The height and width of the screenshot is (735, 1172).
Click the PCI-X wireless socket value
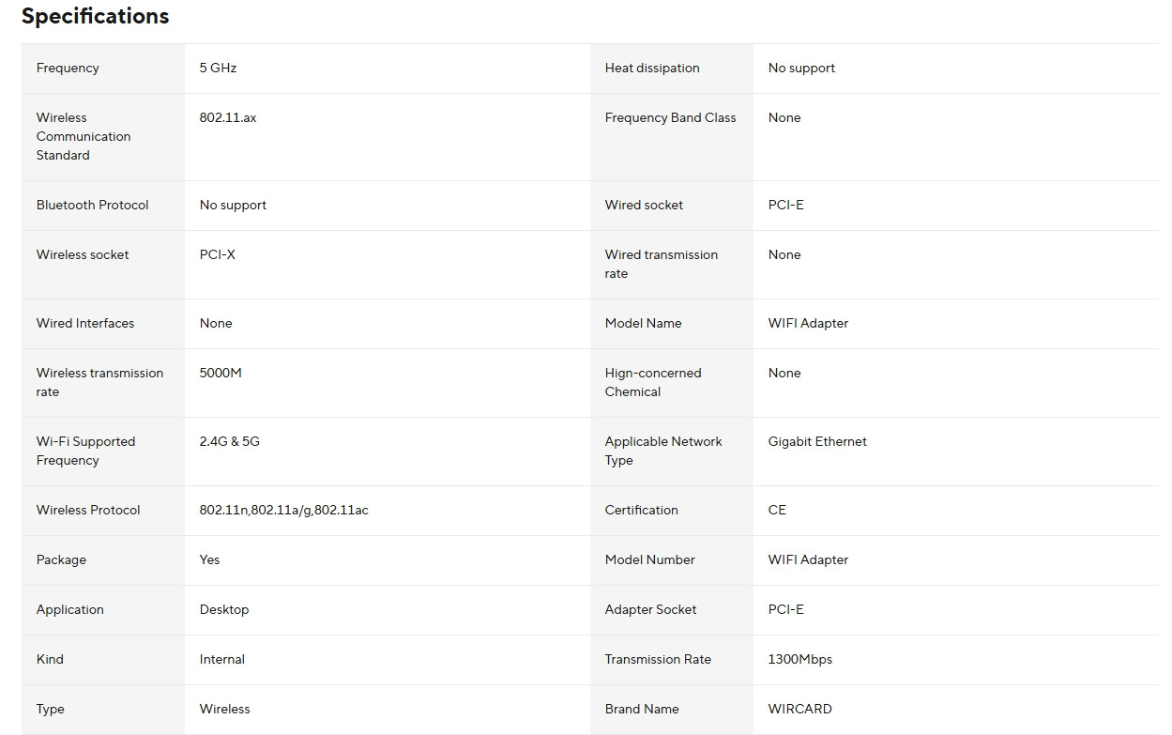coord(218,255)
